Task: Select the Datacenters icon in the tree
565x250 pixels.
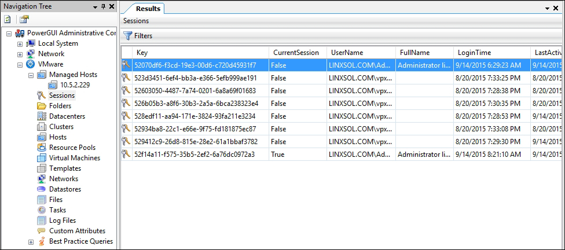Action: pos(42,116)
